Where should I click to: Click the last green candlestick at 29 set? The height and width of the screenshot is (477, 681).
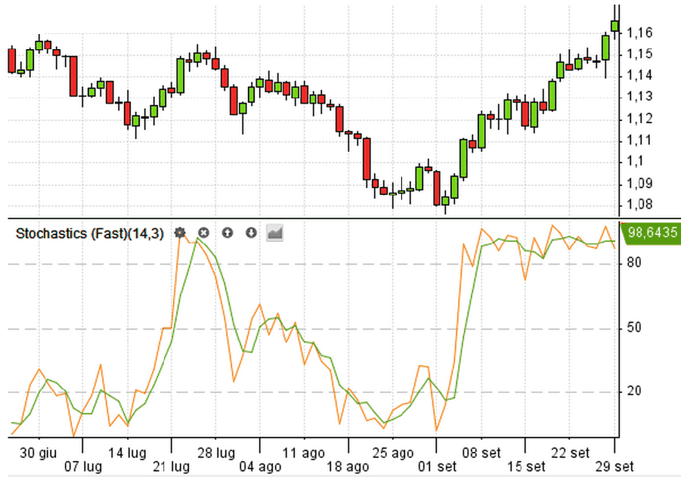click(x=614, y=26)
